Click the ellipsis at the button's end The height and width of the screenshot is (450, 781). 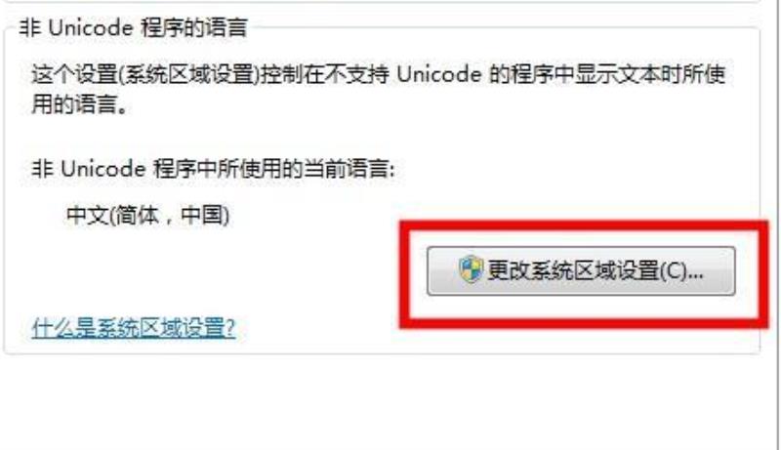(696, 275)
